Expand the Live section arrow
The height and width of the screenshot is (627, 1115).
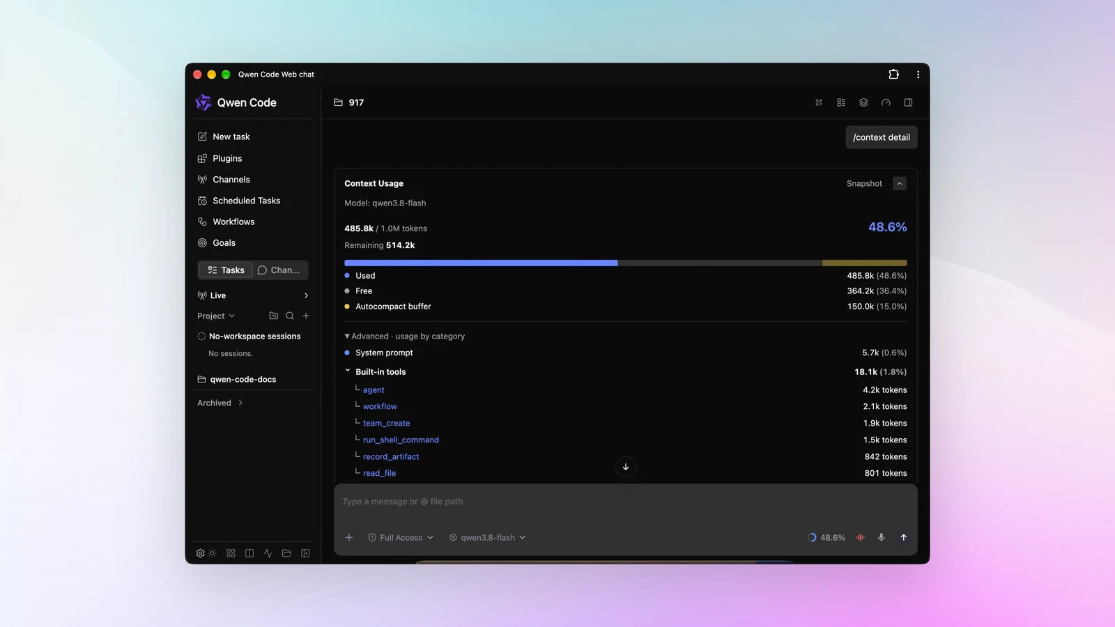306,295
